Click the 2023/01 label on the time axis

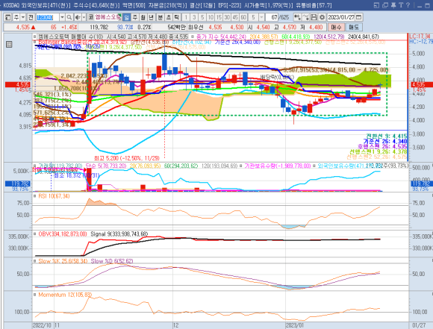pos(295,325)
